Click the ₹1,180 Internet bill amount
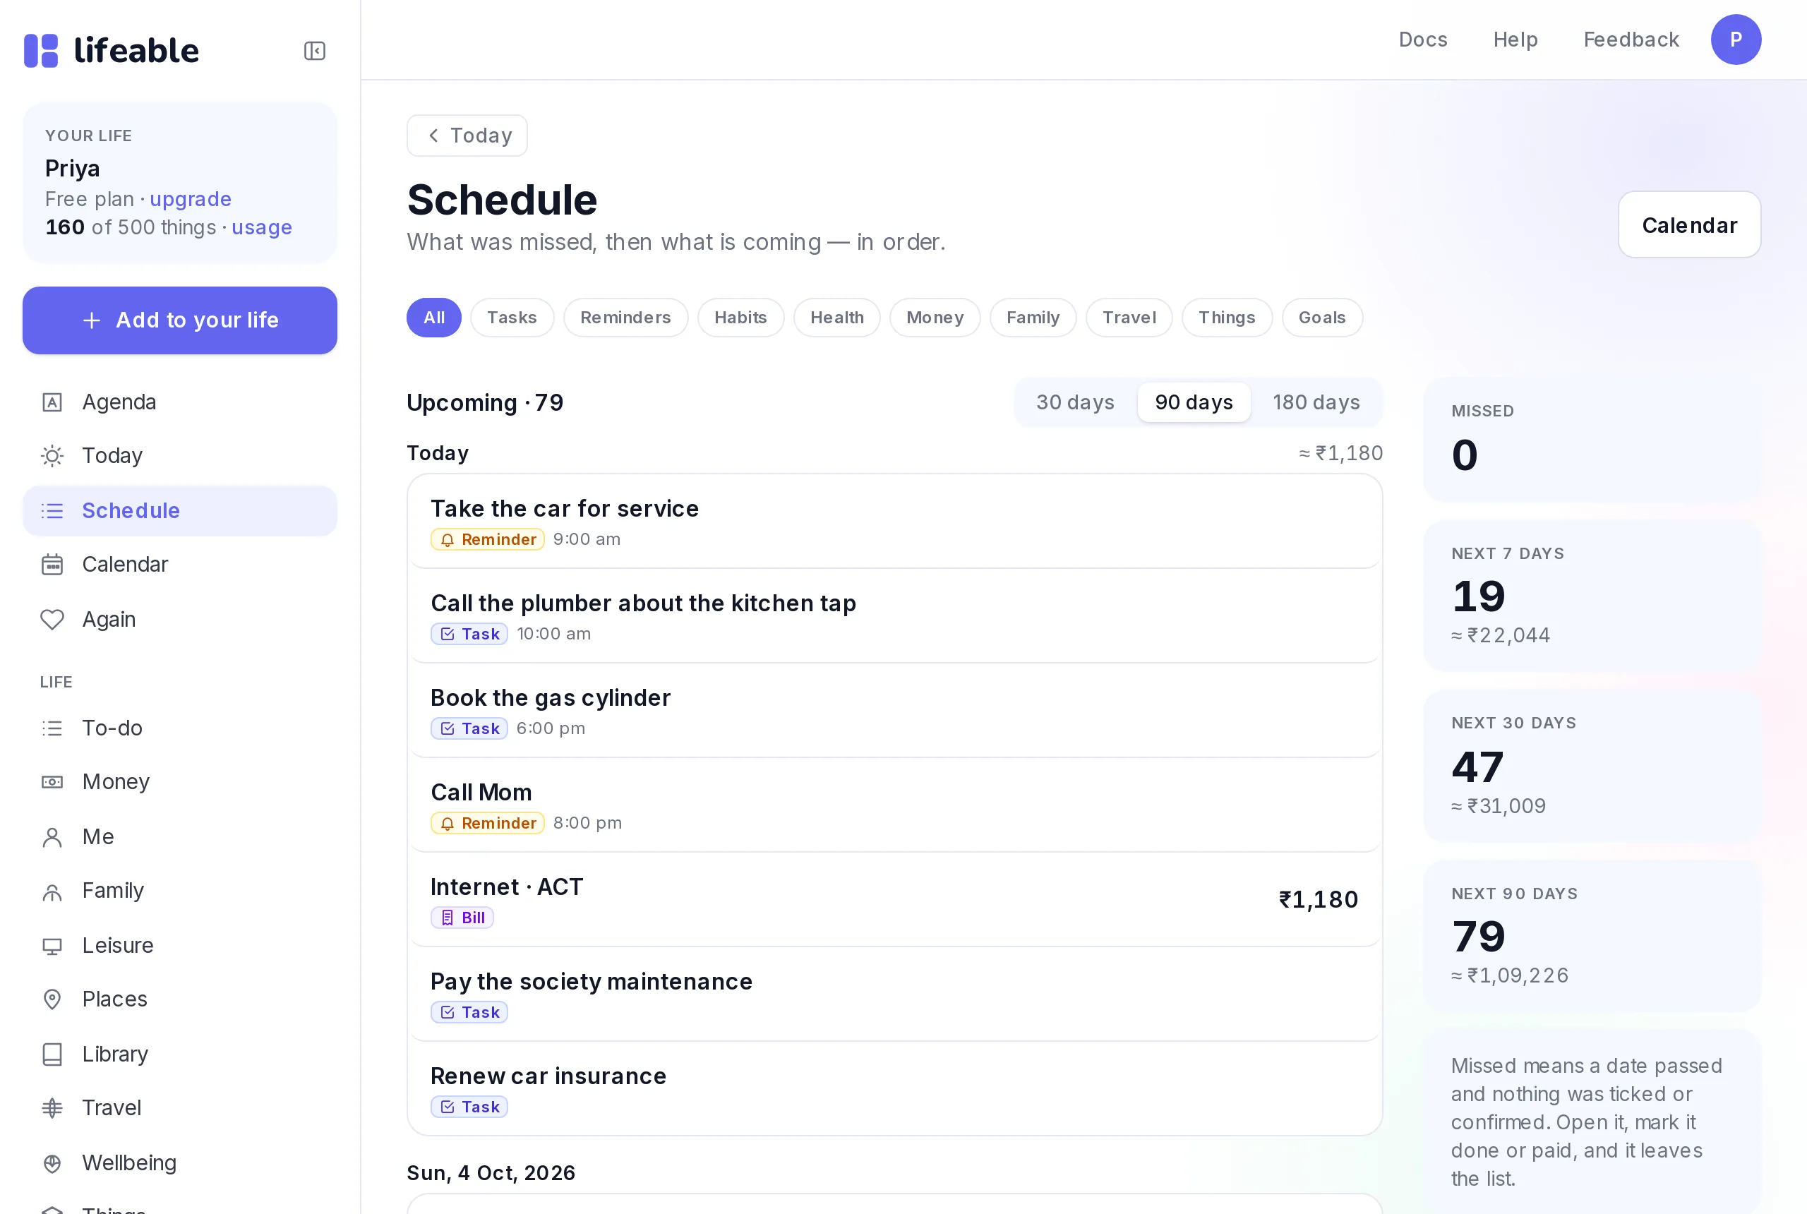Viewport: 1807px width, 1214px height. [1319, 900]
